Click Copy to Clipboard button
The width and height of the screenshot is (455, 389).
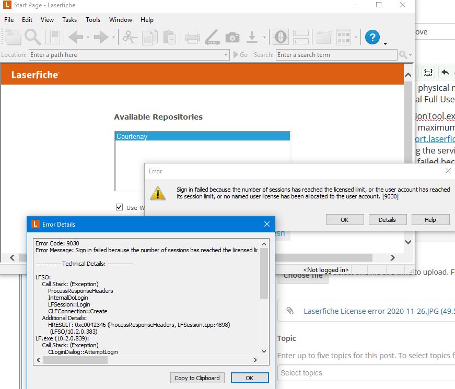click(198, 378)
